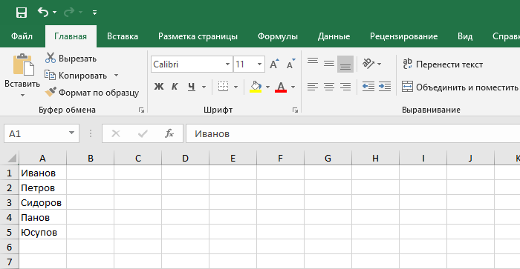The width and height of the screenshot is (520, 269).
Task: Toggle italic К formatting
Action: click(175, 87)
